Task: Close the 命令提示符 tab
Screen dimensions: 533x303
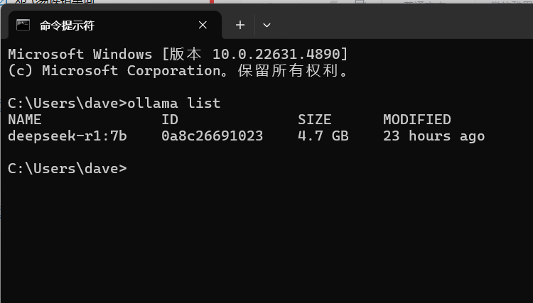Action: [203, 25]
